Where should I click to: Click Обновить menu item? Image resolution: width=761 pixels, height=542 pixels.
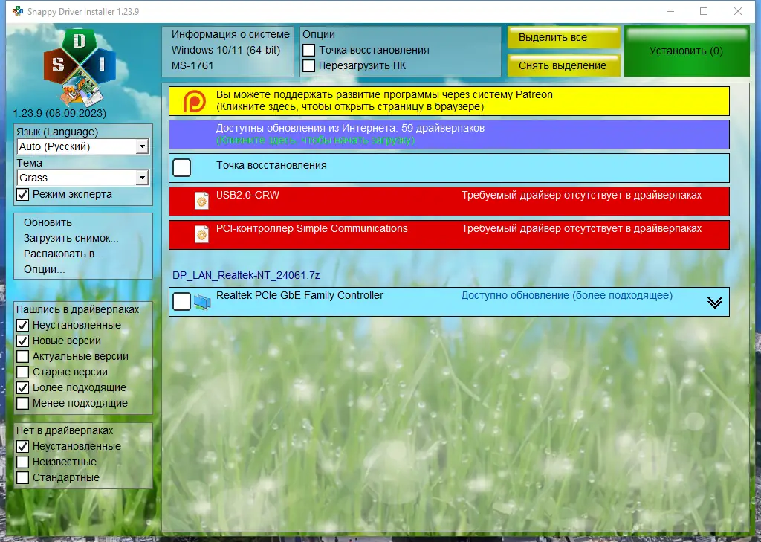(48, 222)
